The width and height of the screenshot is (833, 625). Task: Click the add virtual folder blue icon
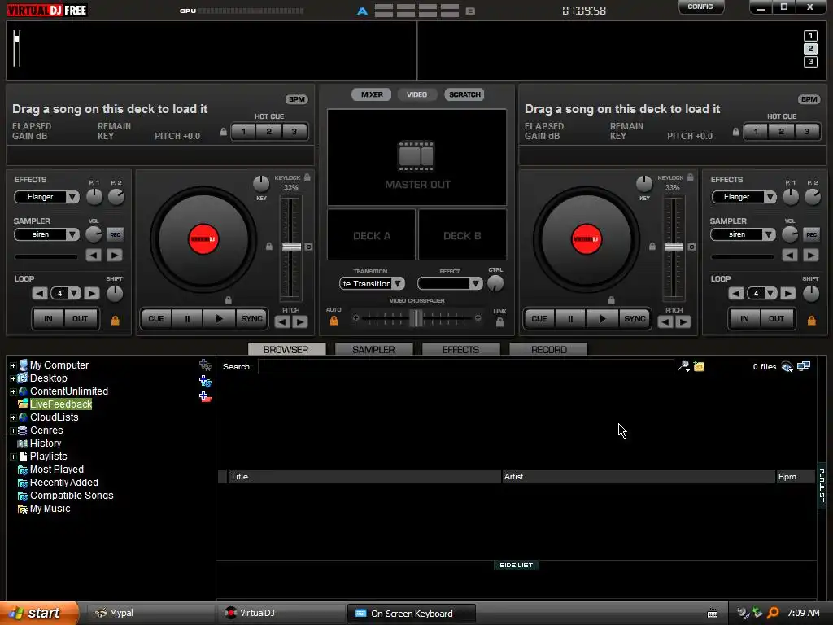click(x=205, y=381)
